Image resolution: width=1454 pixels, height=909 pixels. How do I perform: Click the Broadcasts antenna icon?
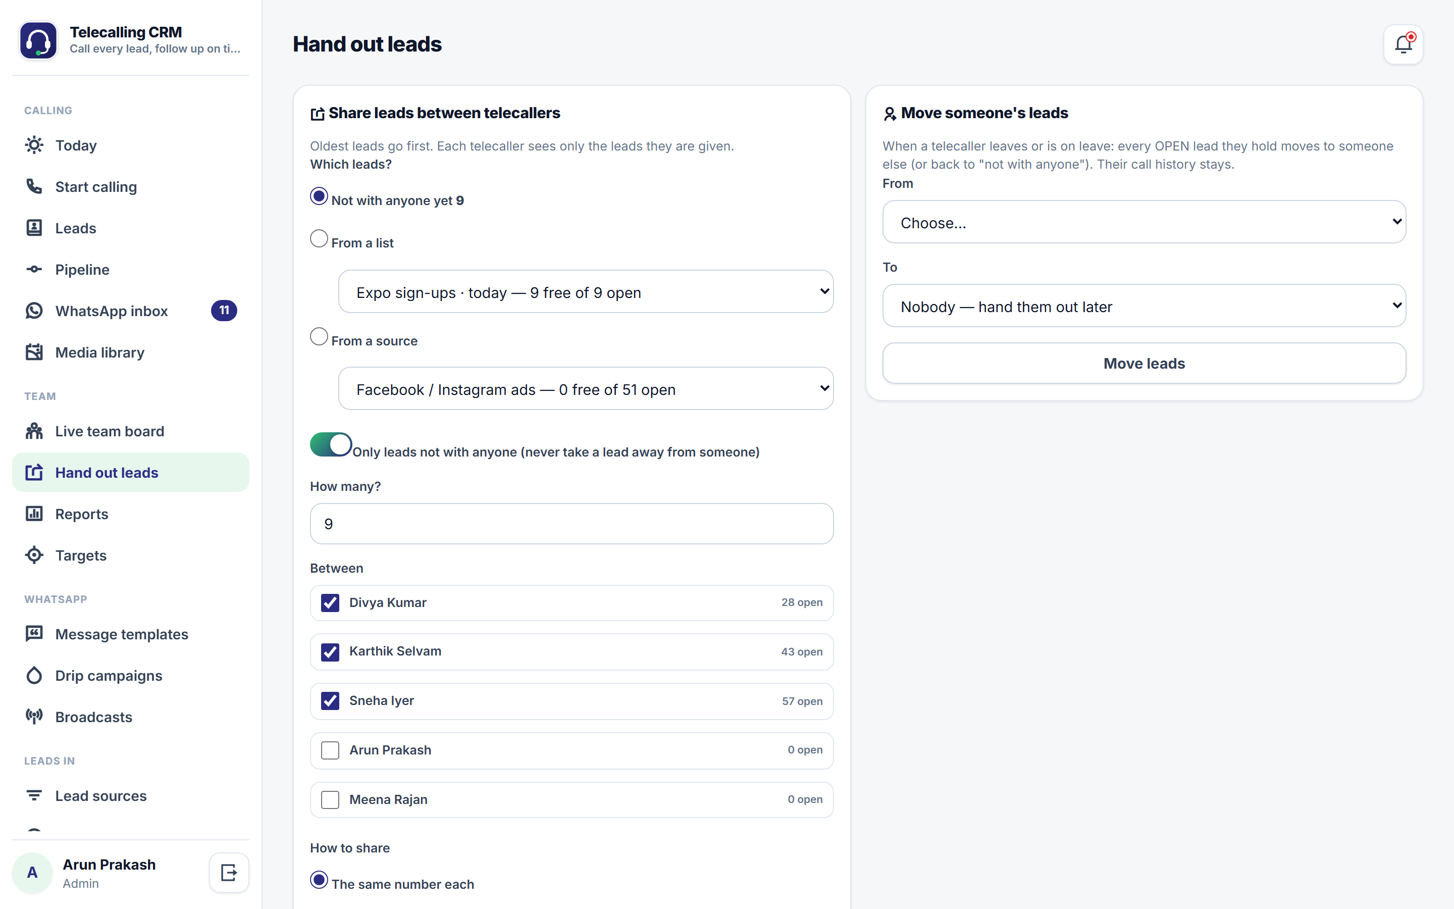(x=34, y=717)
